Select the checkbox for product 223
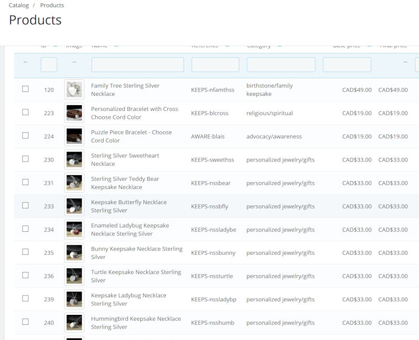Image resolution: width=419 pixels, height=340 pixels. pos(25,112)
